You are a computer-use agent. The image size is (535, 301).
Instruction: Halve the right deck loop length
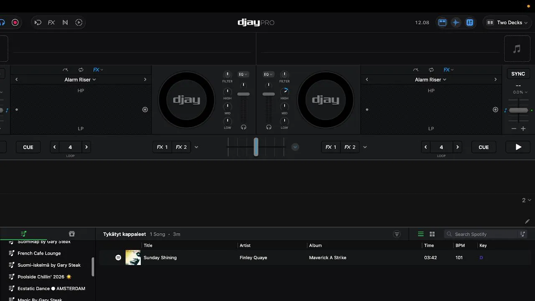426,147
